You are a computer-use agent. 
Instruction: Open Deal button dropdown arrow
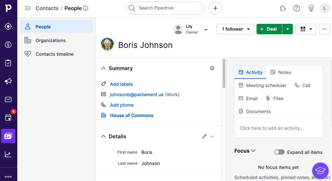(288, 29)
